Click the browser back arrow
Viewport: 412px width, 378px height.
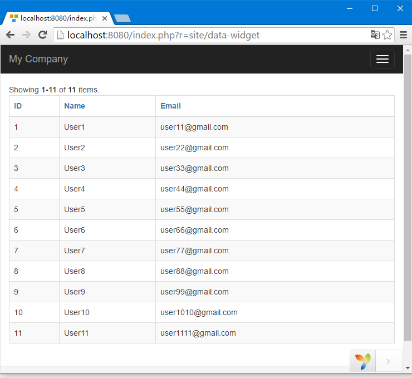coord(10,35)
